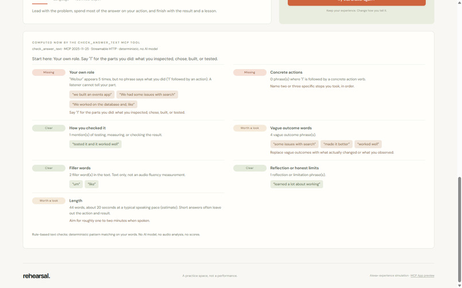Click the "We/our appears 5 times" explanation
The height and width of the screenshot is (288, 462).
140,82
